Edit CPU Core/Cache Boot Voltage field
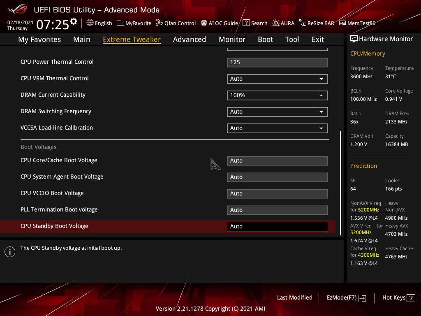The image size is (421, 316). click(x=278, y=161)
